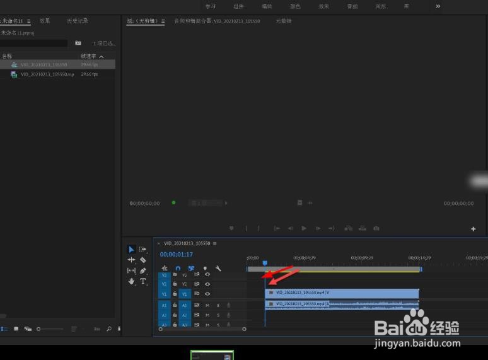Click the Insert edit button

(348, 228)
